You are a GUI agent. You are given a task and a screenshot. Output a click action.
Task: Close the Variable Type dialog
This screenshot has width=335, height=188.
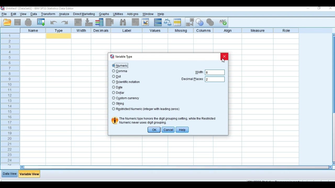[224, 56]
